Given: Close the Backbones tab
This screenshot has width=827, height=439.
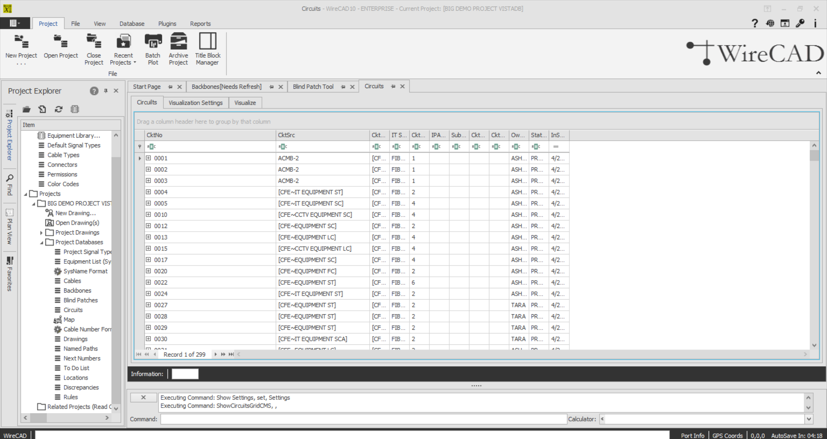Looking at the screenshot, I should tap(281, 87).
